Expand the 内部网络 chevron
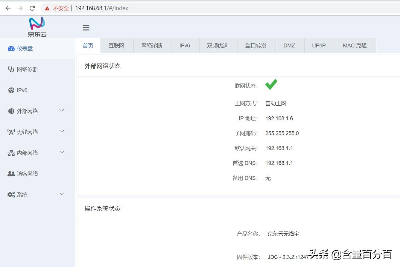The image size is (400, 267). (62, 152)
